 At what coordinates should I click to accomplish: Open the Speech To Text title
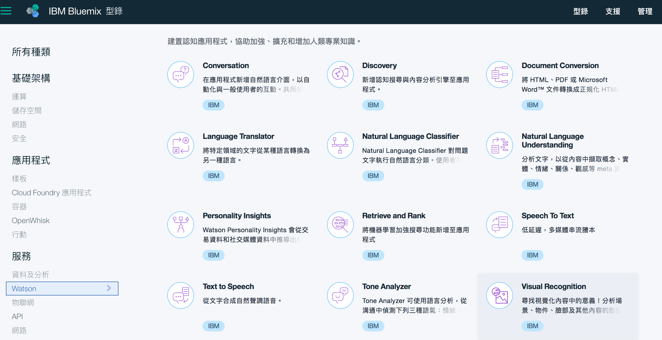pyautogui.click(x=548, y=216)
